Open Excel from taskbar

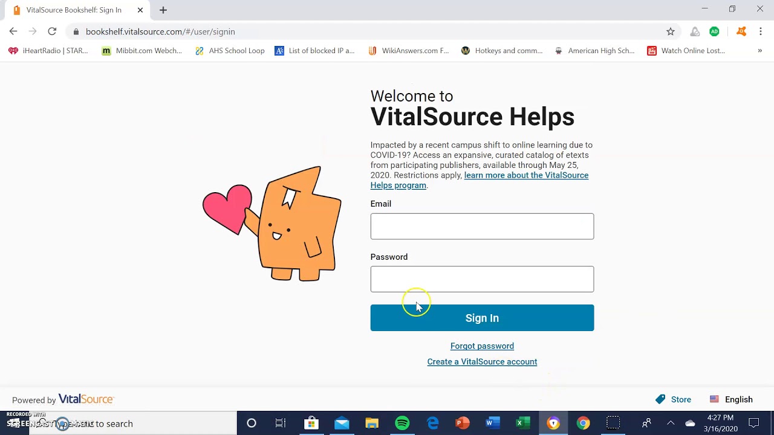pos(523,424)
